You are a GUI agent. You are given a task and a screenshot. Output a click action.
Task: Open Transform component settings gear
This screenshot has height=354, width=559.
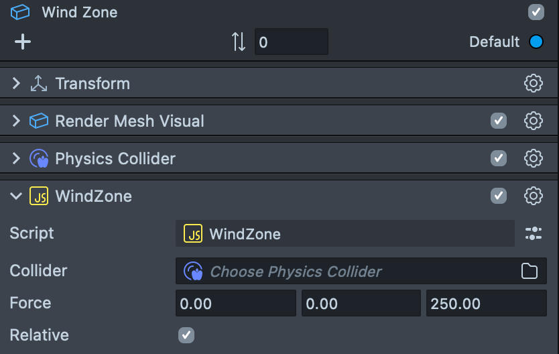coord(534,83)
